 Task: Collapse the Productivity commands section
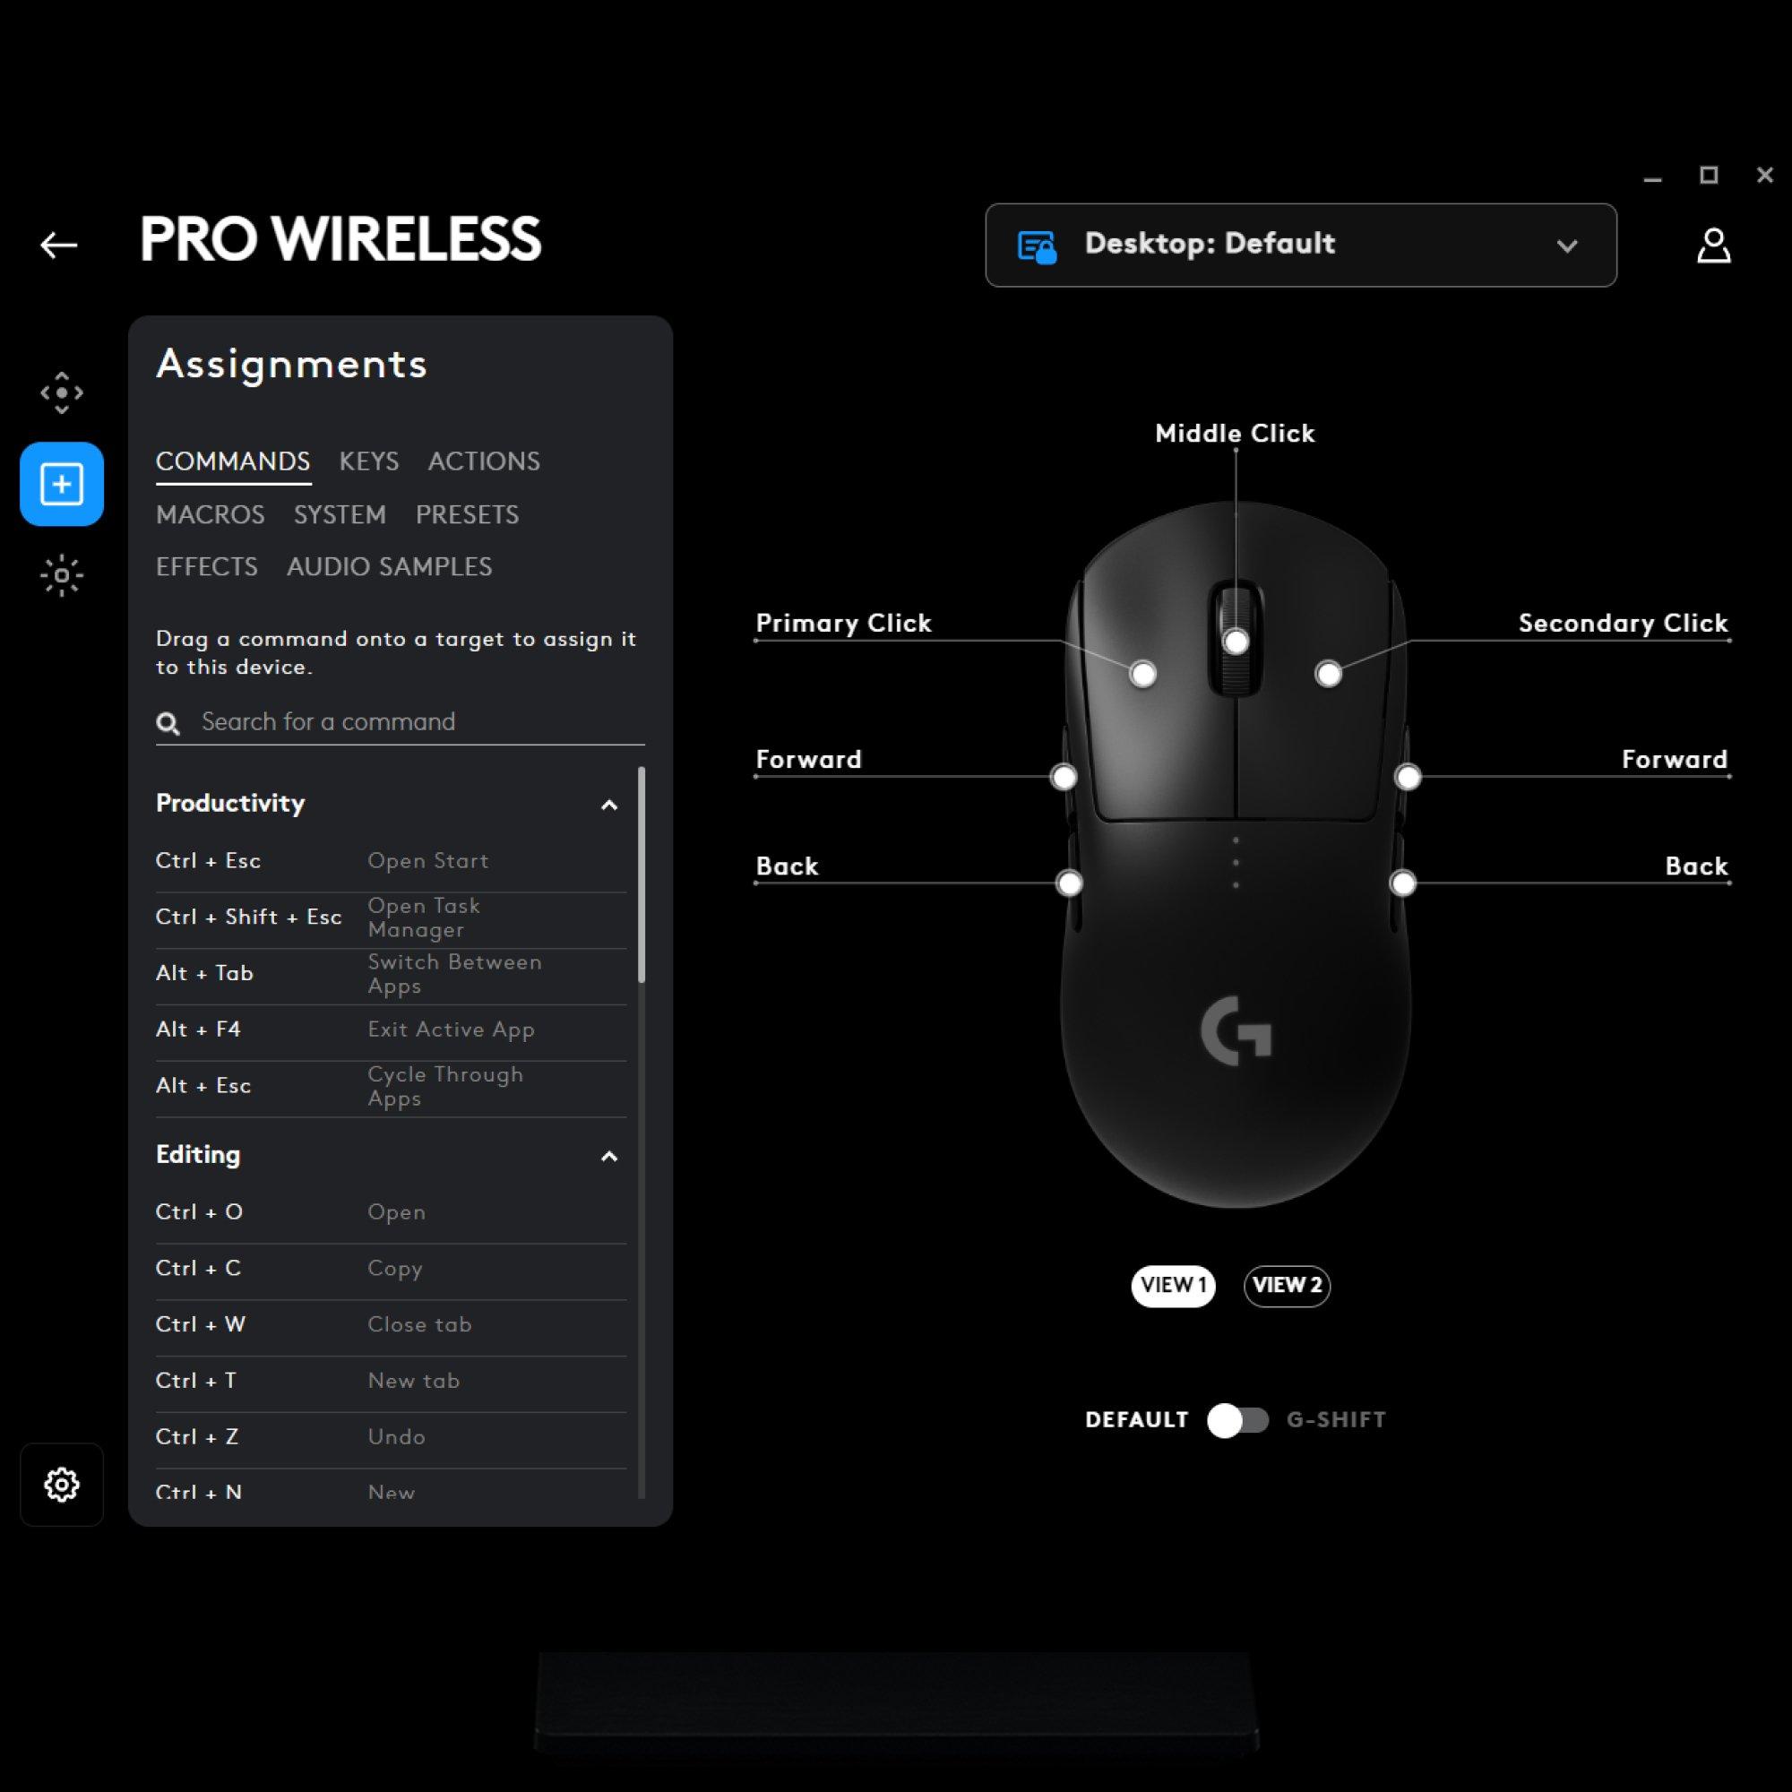[607, 804]
